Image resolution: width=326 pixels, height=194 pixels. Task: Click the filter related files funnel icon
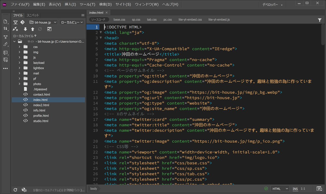(x=320, y=20)
